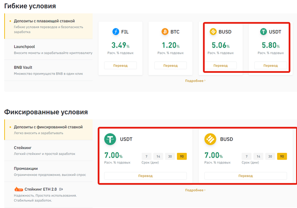This screenshot has width=297, height=208.
Task: Click the small USDT icon in flexible deposits
Action: click(263, 32)
